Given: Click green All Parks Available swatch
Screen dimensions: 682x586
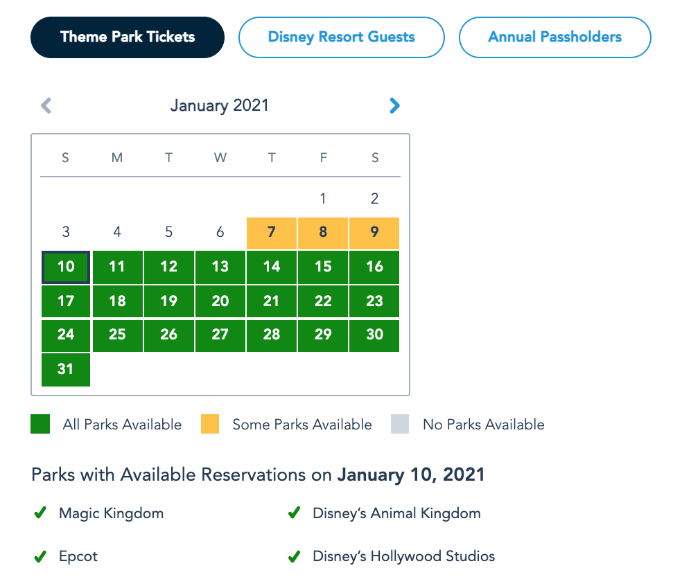Looking at the screenshot, I should tap(40, 425).
